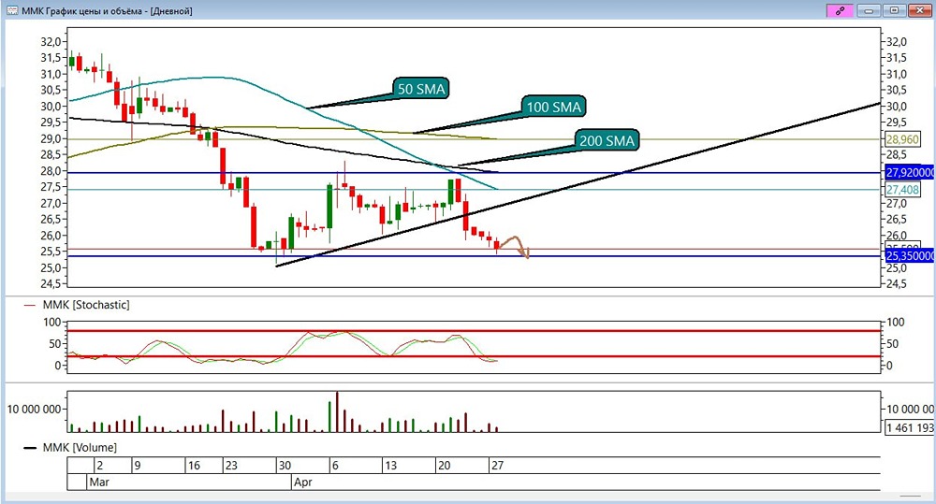Viewport: 936px width, 504px height.
Task: Click the pink link-chain button in title bar
Action: coord(840,10)
